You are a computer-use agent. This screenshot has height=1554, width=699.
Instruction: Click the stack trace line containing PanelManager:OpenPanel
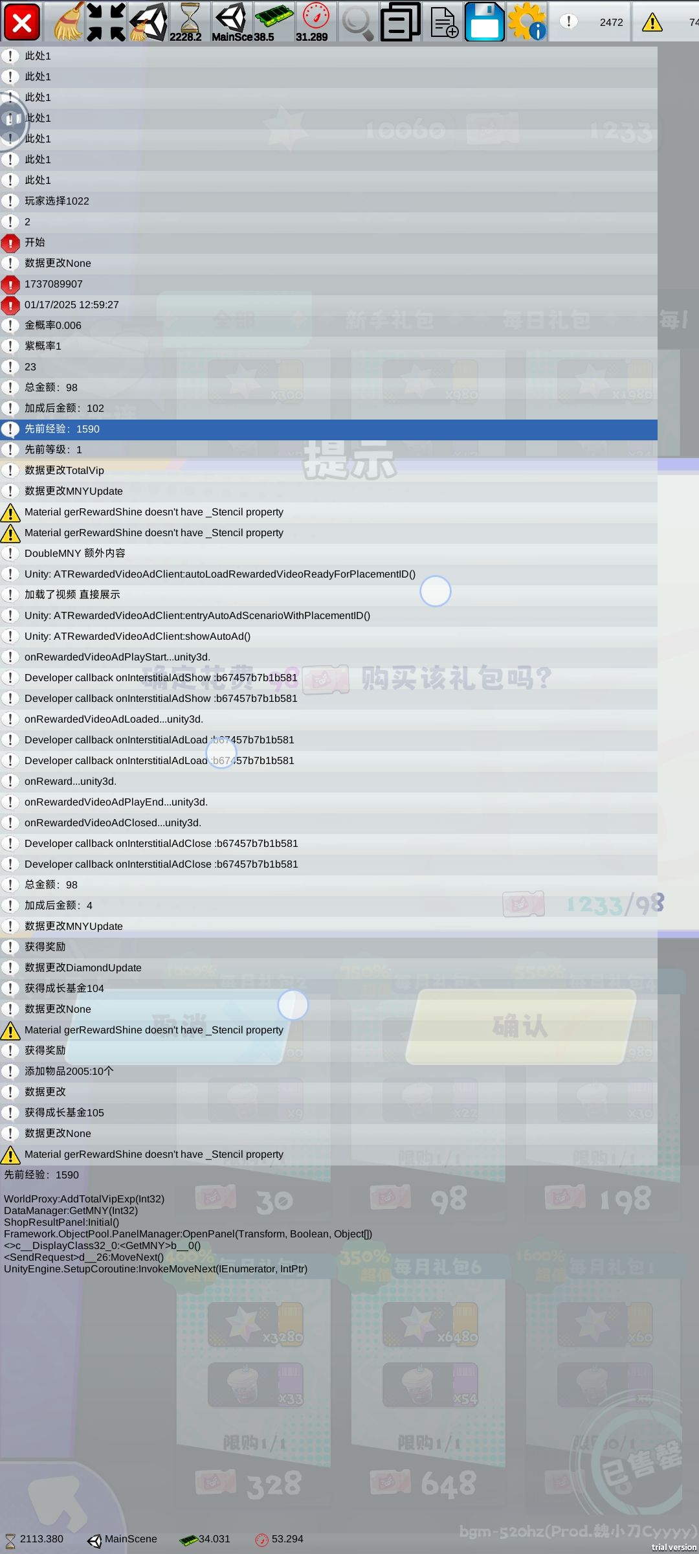[188, 1234]
